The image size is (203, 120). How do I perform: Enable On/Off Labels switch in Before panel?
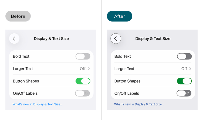pos(83,93)
